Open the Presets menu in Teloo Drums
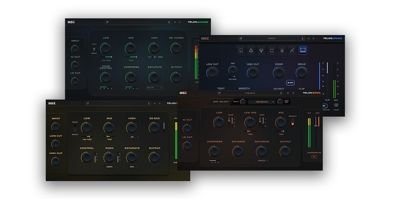This screenshot has height=199, width=398. (272, 39)
